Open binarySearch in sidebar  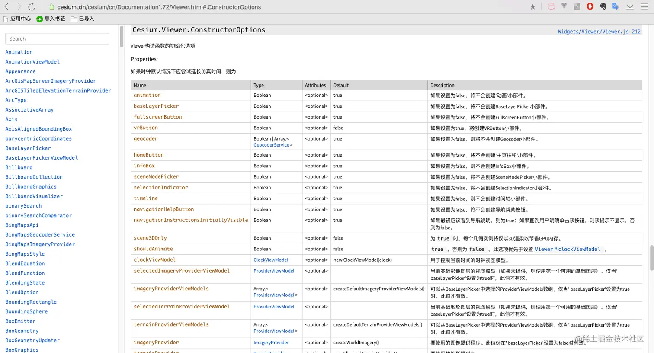pos(23,206)
